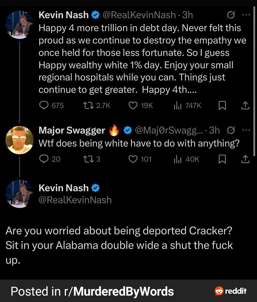The image size is (257, 302).
Task: Retweet Kevin Nash's debt day tweet
Action: (88, 105)
